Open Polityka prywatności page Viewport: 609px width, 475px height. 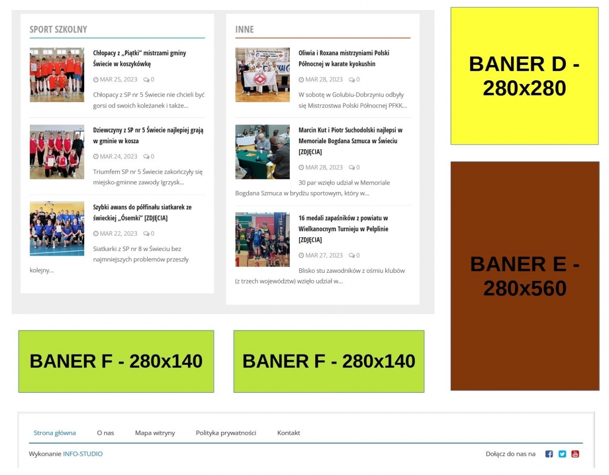click(x=226, y=433)
